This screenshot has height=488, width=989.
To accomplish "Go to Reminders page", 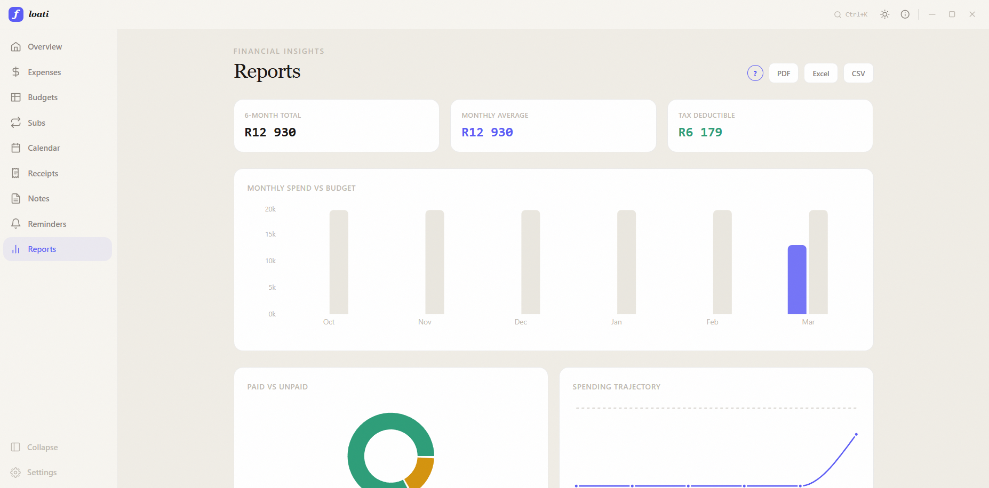I will click(58, 224).
